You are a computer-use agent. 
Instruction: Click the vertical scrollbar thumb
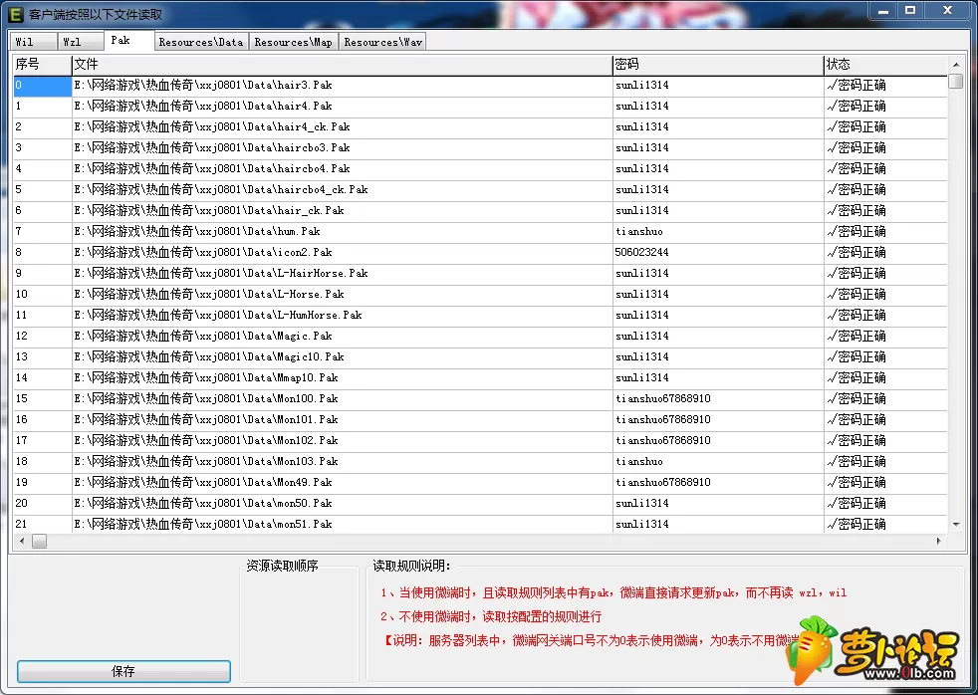tap(955, 81)
